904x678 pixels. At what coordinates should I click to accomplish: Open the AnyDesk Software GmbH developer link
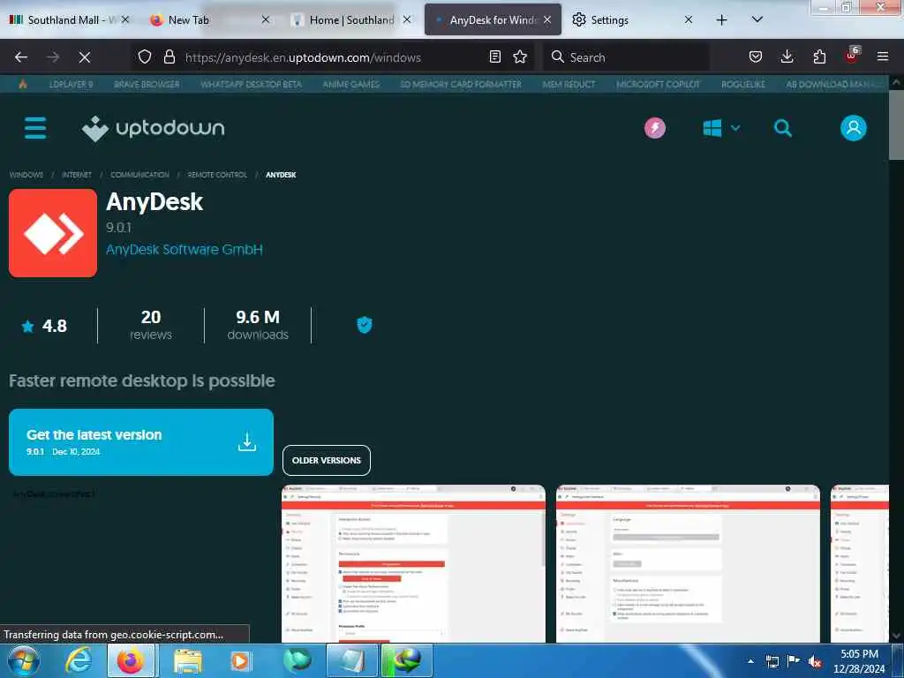(185, 250)
